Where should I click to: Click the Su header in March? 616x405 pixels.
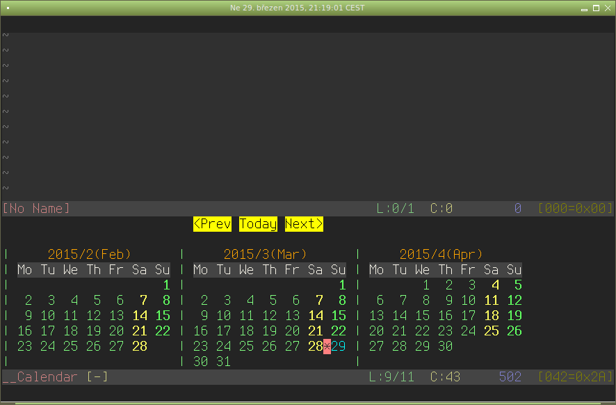tap(339, 270)
